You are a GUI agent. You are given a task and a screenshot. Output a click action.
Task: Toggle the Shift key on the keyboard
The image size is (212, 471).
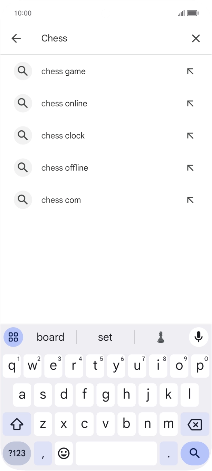click(x=17, y=424)
